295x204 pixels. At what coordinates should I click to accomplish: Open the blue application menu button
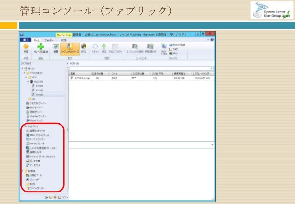click(x=25, y=40)
